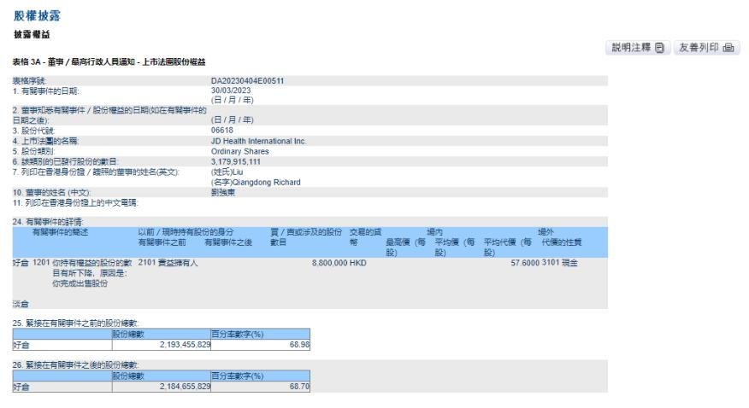The height and width of the screenshot is (408, 749).
Task: Select capacity code 2101 實益擁有人
Action: tap(168, 264)
